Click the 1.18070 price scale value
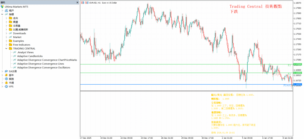 [298, 3]
